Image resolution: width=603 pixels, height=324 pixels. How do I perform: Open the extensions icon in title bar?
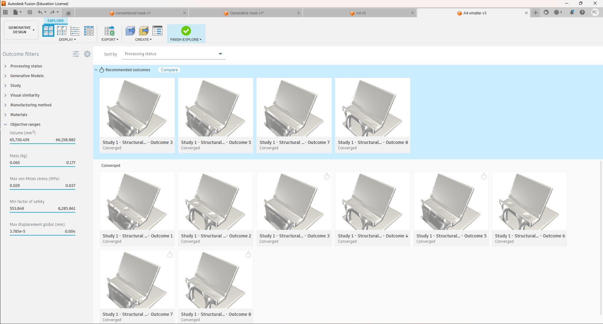coord(546,13)
